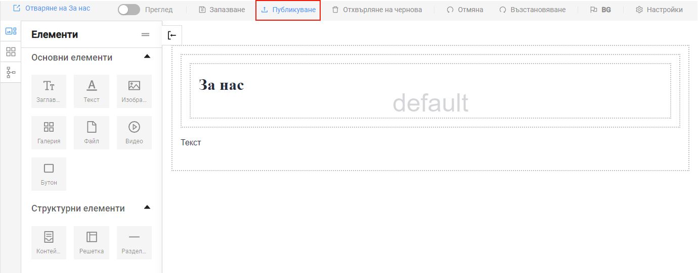The width and height of the screenshot is (698, 273).
Task: Open the BG language selector
Action: click(600, 10)
